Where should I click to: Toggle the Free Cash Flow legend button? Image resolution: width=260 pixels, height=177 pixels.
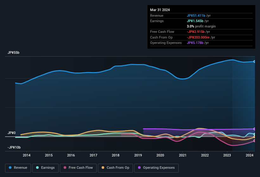pos(78,168)
